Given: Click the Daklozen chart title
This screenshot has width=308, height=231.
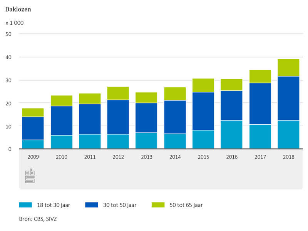Looking at the screenshot, I should tap(18, 9).
